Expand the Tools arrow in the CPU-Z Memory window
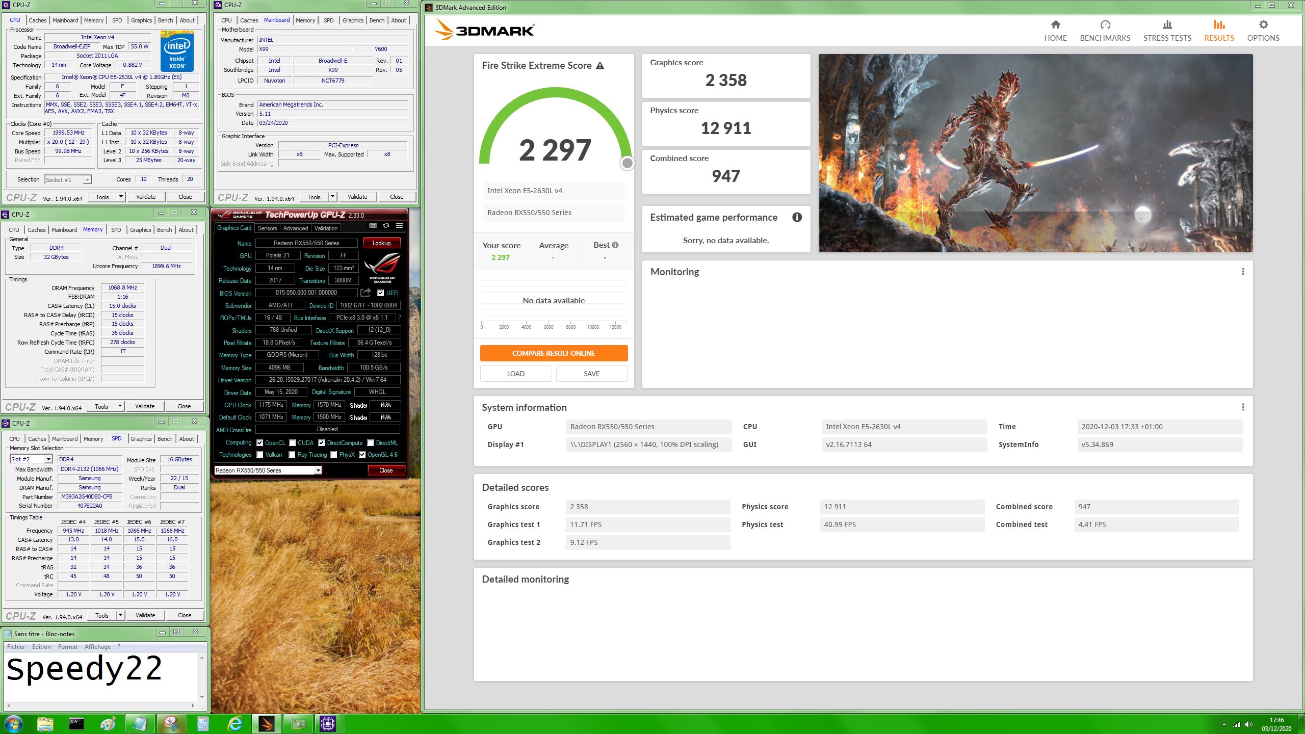Image resolution: width=1305 pixels, height=734 pixels. [x=120, y=406]
